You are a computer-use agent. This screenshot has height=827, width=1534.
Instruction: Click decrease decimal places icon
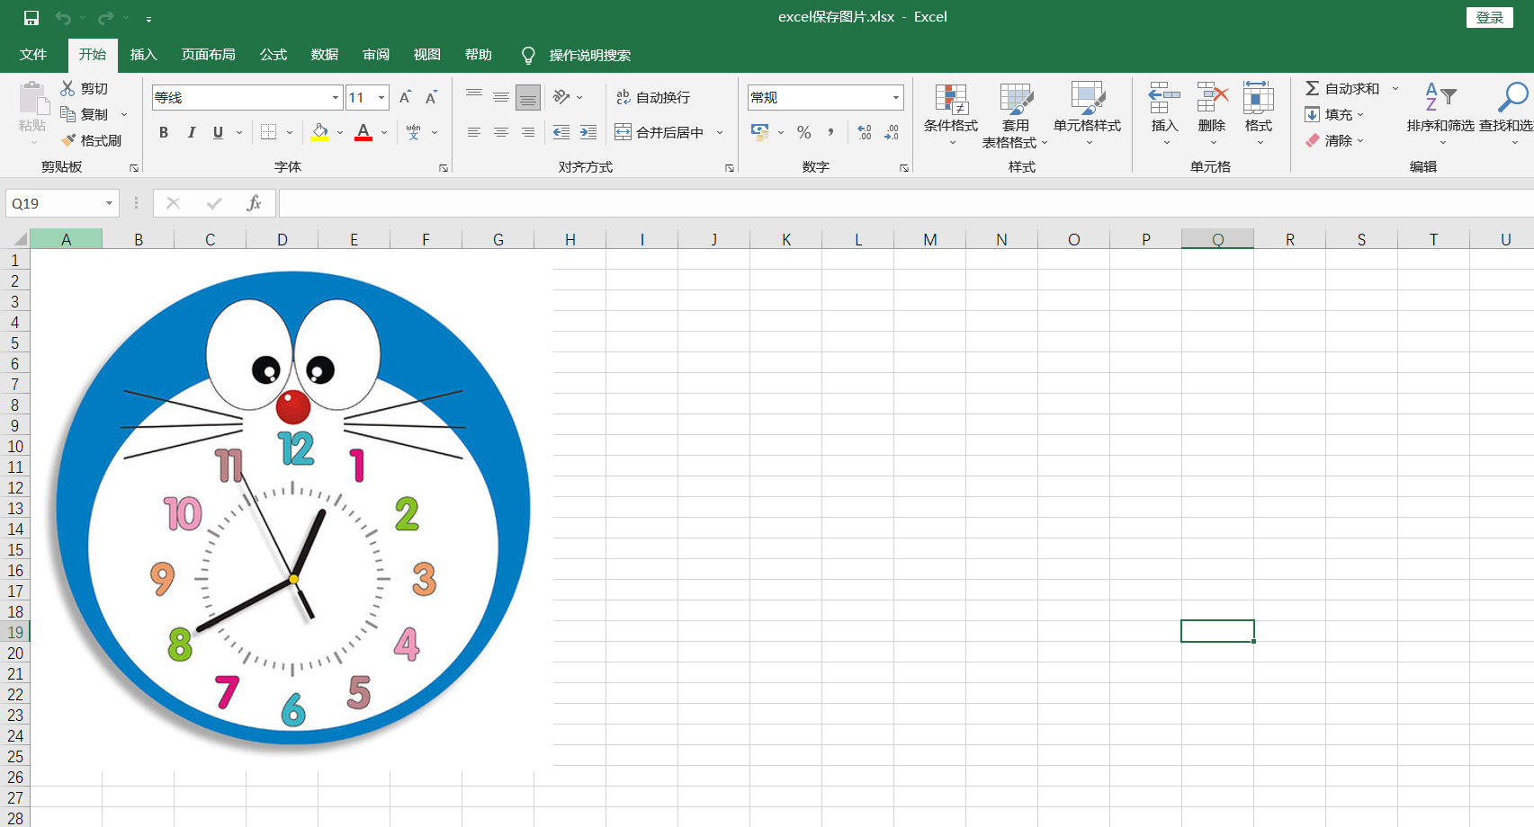pos(892,132)
